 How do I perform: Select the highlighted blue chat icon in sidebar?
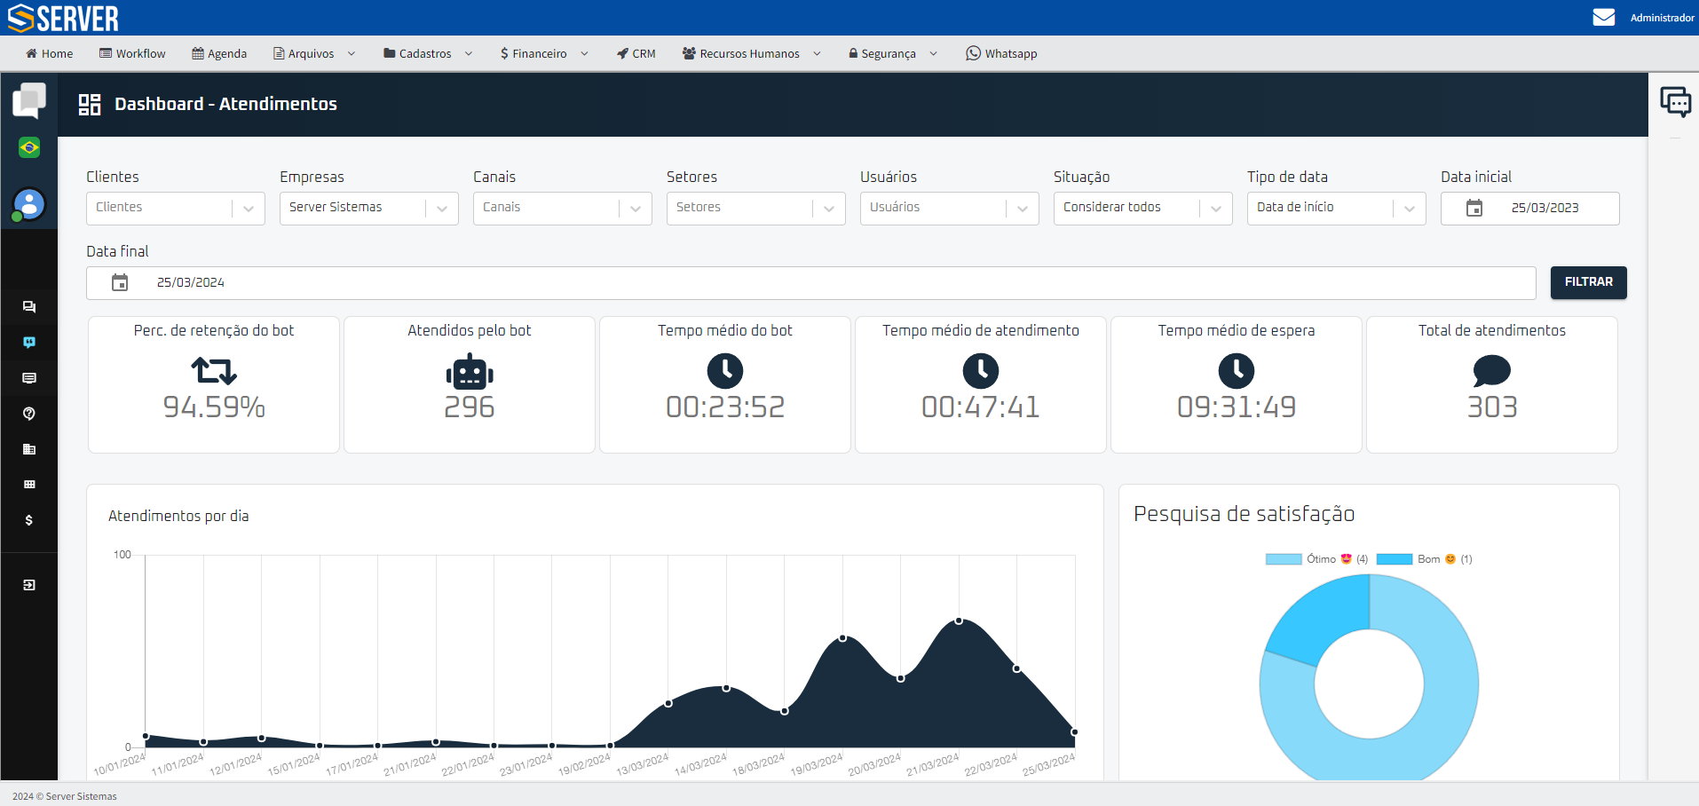tap(29, 343)
